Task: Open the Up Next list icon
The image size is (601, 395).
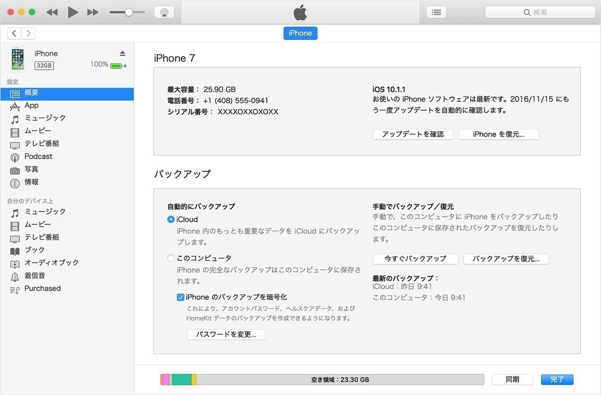Action: point(436,12)
